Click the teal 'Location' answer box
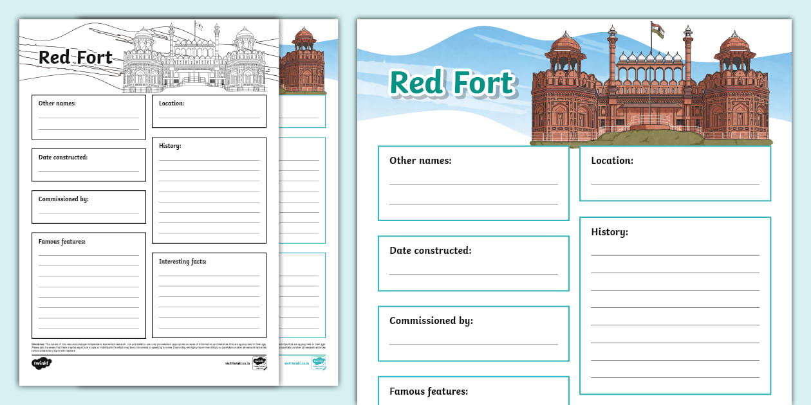Image resolution: width=811 pixels, height=405 pixels. coord(675,174)
